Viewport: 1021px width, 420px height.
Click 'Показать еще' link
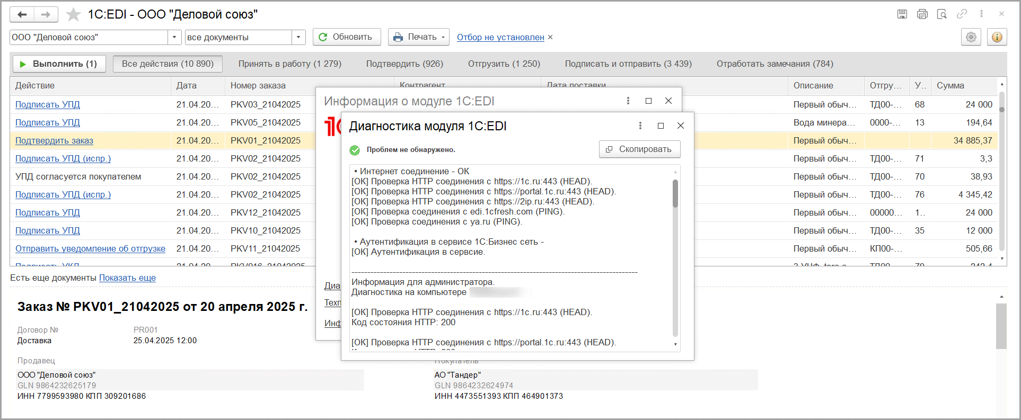click(127, 278)
